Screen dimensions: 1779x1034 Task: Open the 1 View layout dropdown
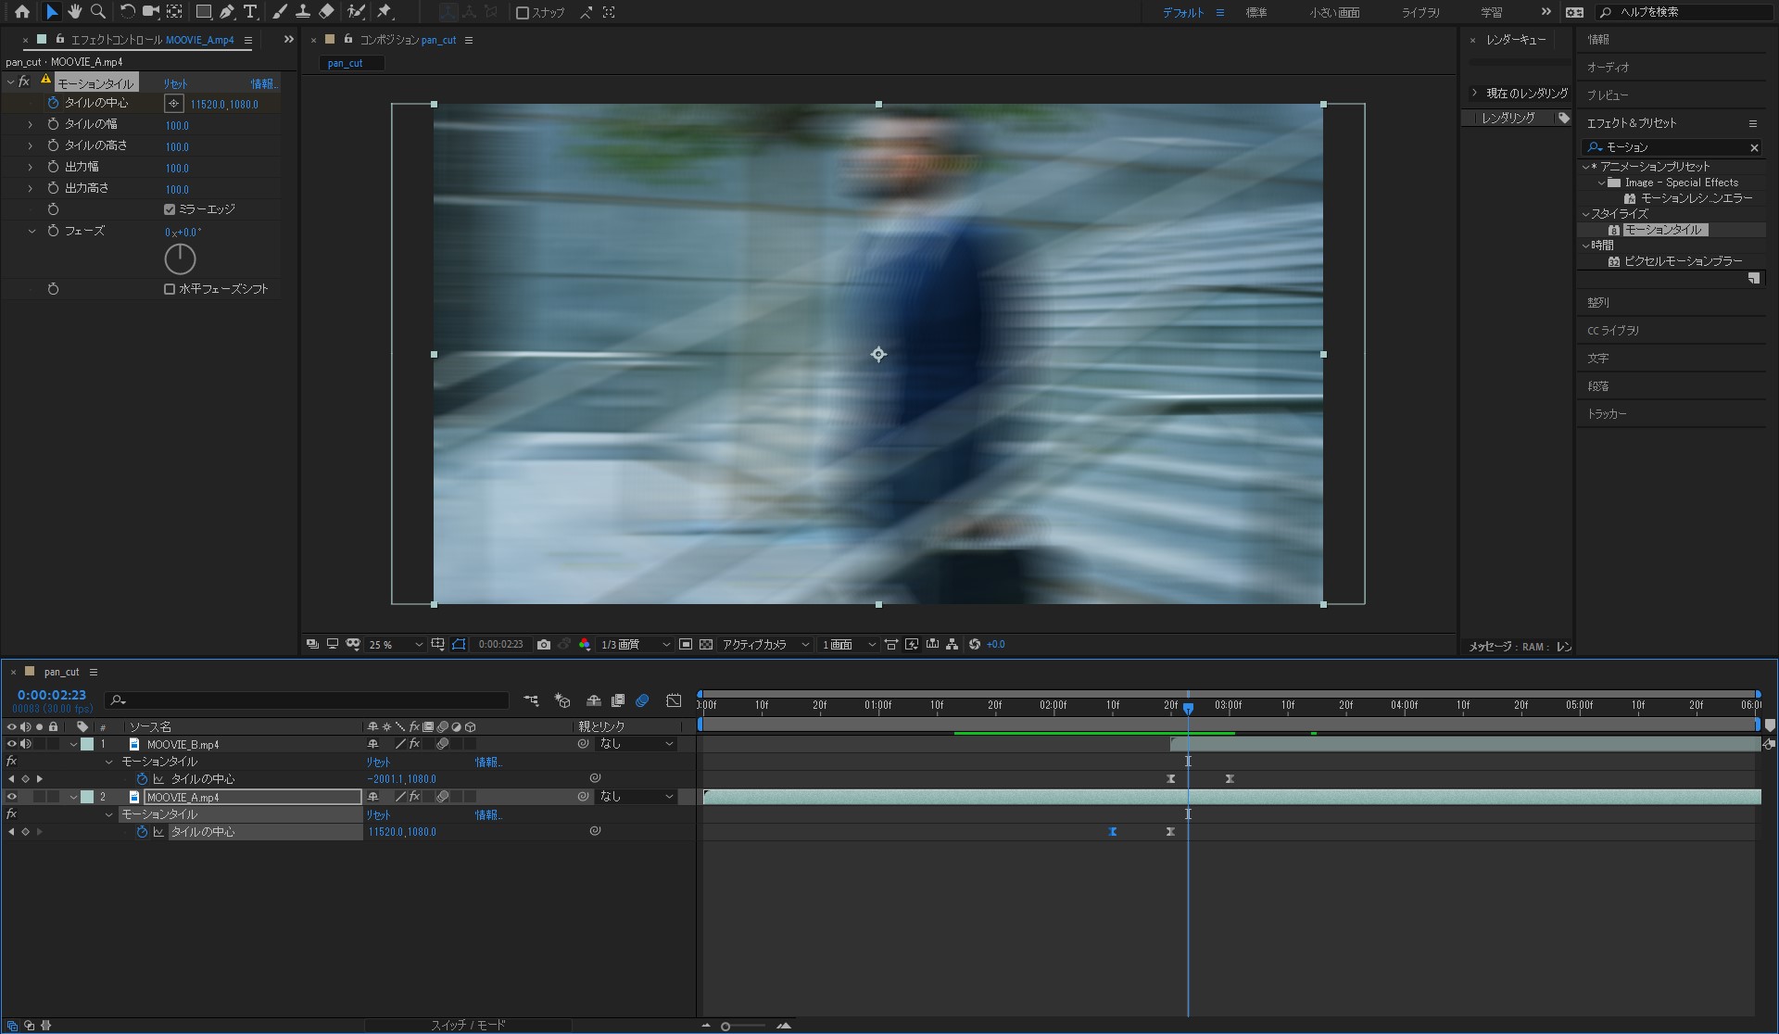point(848,644)
